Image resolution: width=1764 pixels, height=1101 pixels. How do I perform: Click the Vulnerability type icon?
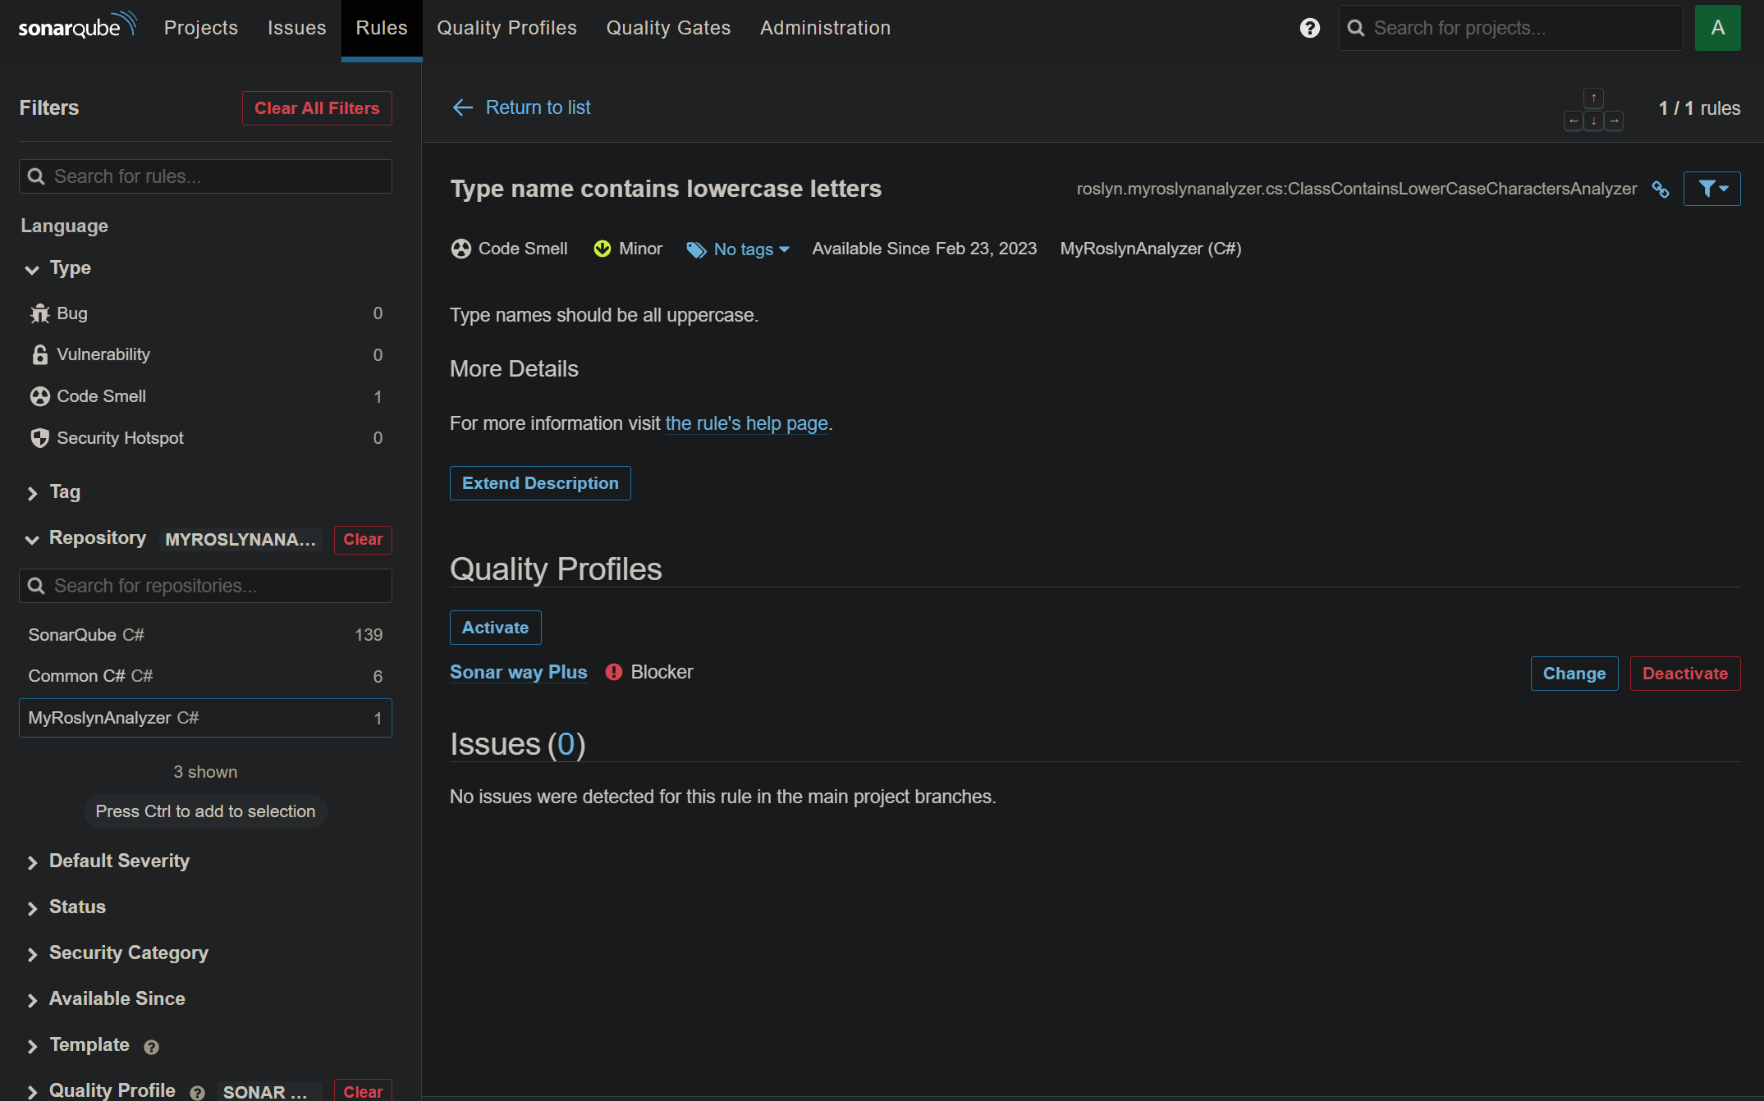tap(40, 354)
